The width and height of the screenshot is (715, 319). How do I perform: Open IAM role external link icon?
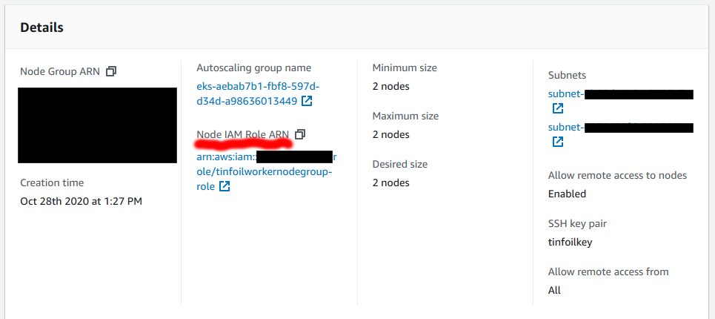coord(225,186)
